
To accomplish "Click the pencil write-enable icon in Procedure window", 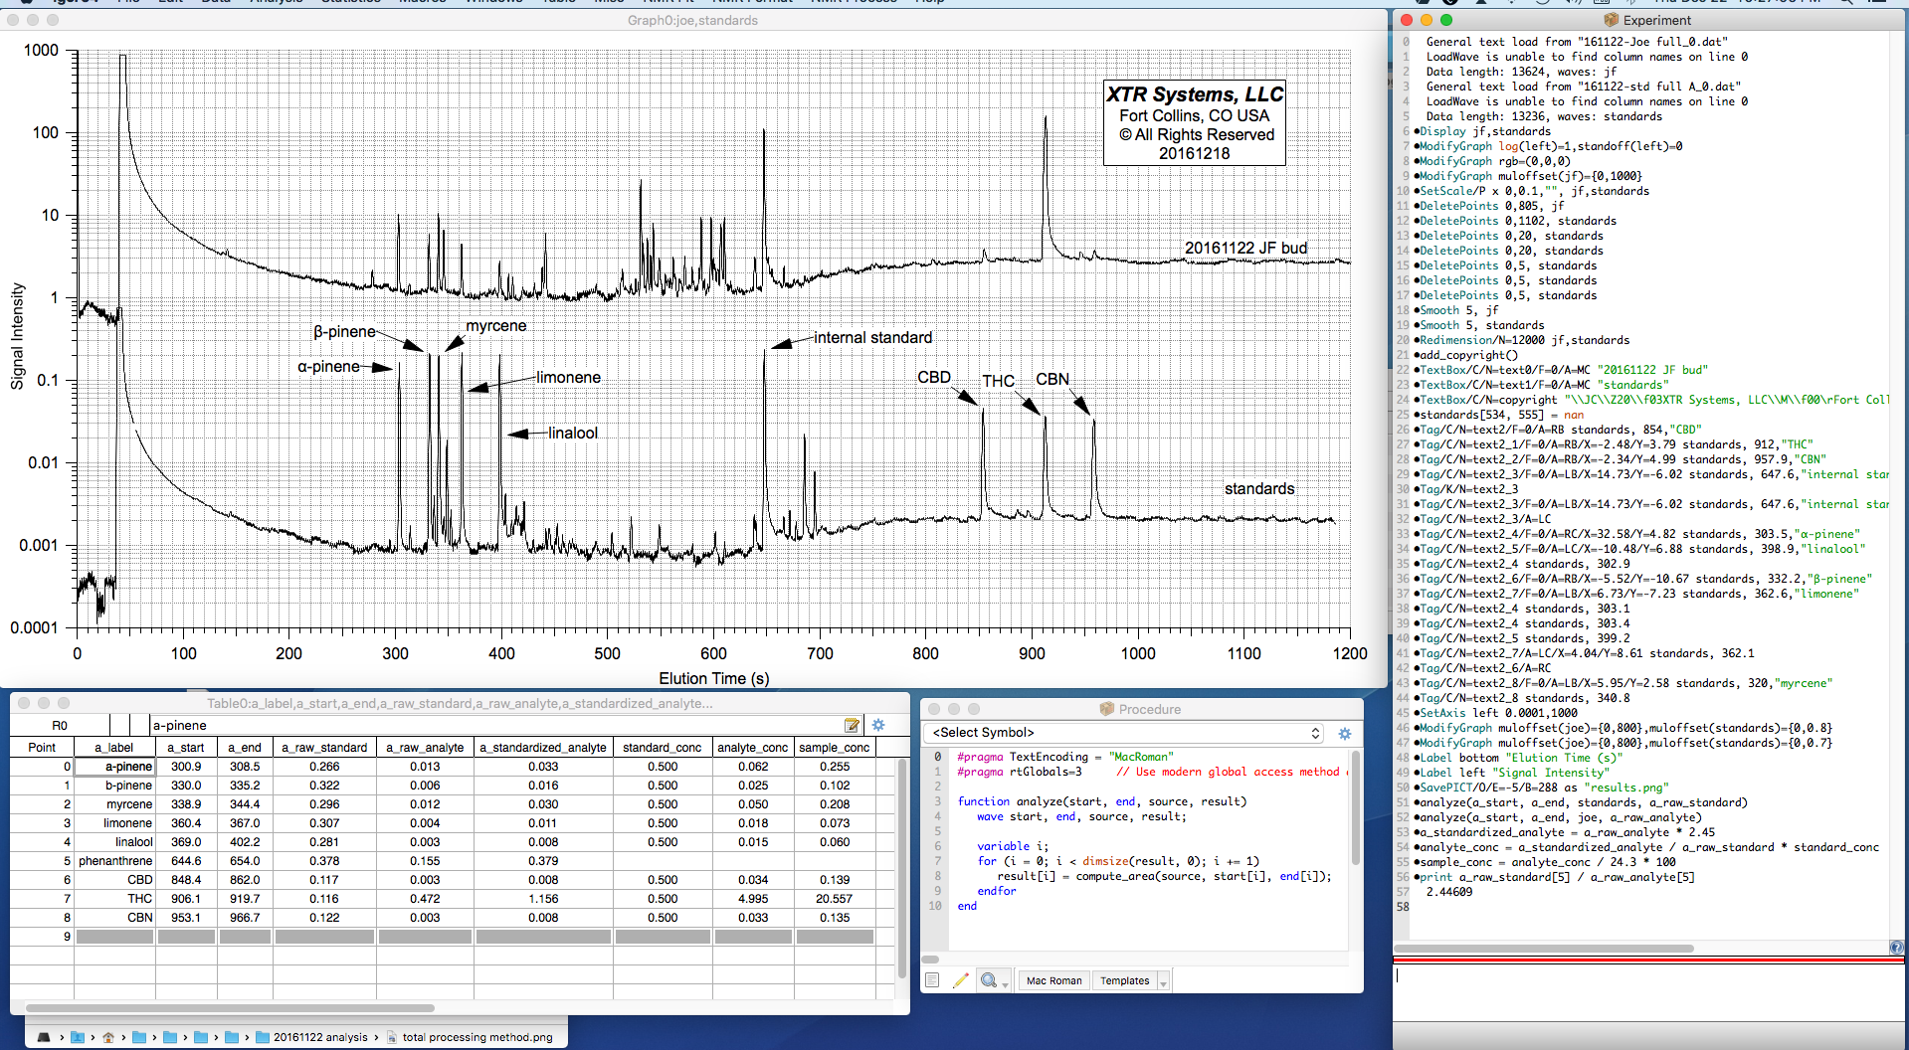I will 960,980.
